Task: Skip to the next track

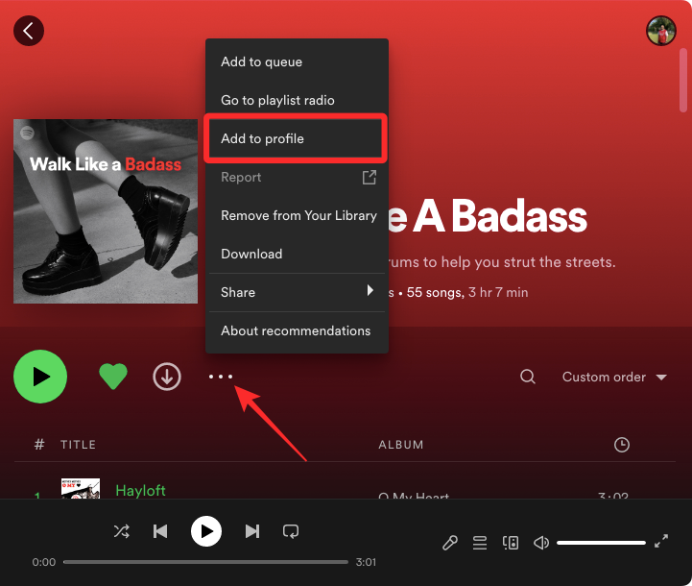Action: click(x=252, y=531)
